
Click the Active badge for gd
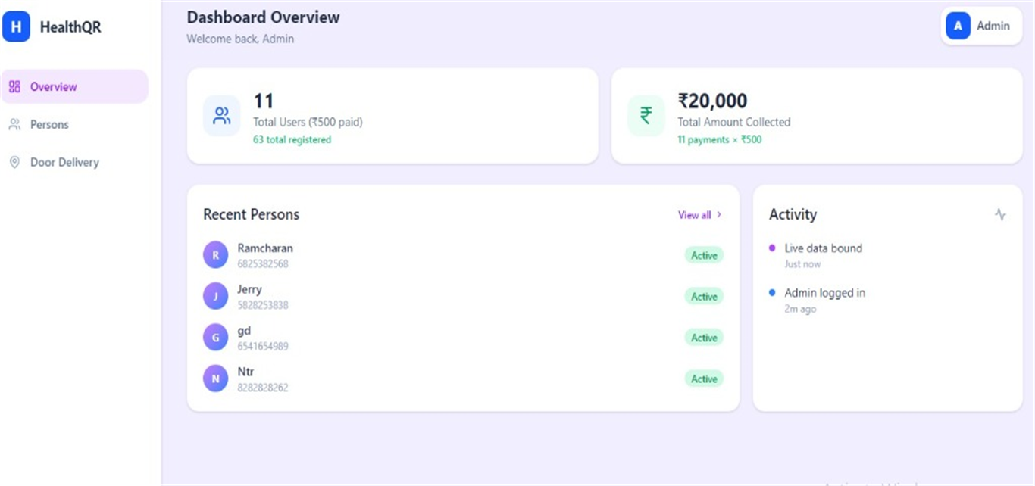[704, 338]
